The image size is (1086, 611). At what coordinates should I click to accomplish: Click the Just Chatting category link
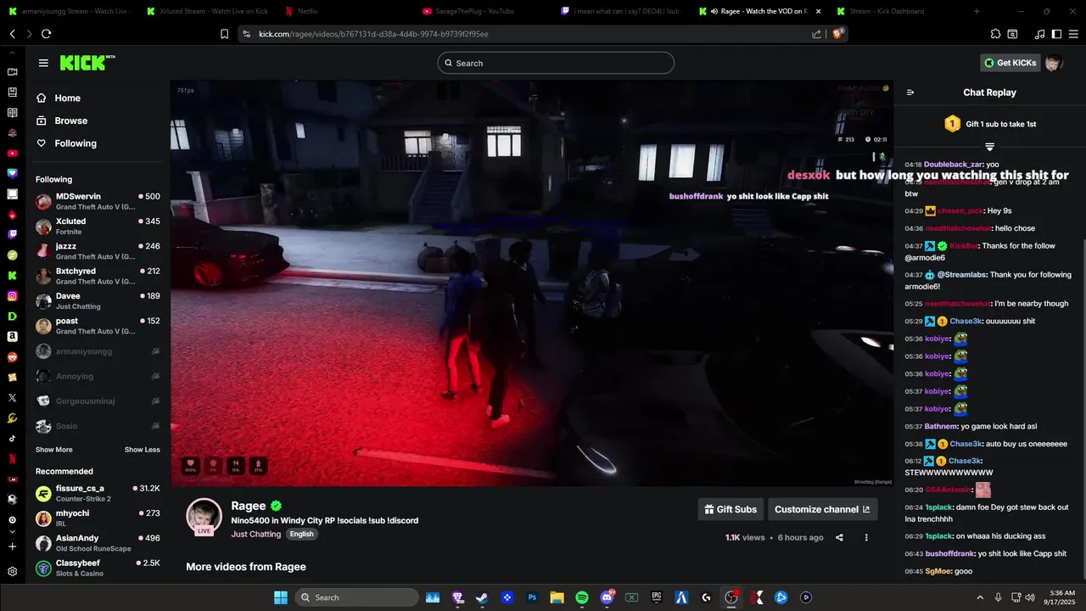[255, 534]
